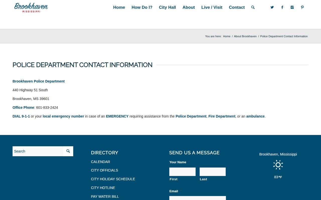Open the City Hall menu
The width and height of the screenshot is (321, 200).
167,7
